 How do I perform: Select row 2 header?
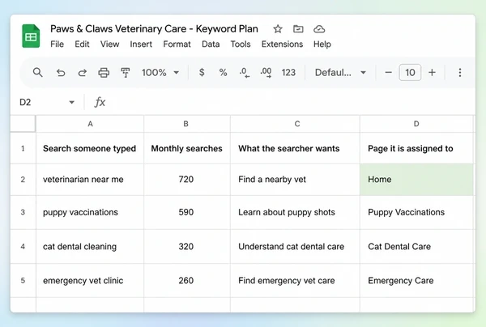pos(23,180)
